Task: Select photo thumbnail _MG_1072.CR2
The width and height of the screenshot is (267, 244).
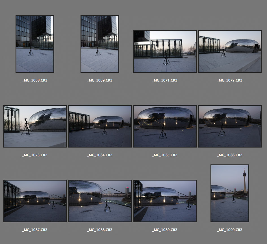Action: pyautogui.click(x=230, y=52)
